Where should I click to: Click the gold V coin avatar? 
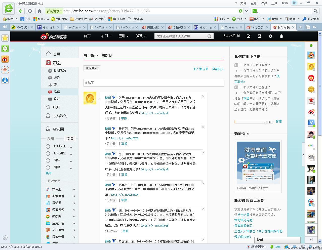(x=90, y=98)
